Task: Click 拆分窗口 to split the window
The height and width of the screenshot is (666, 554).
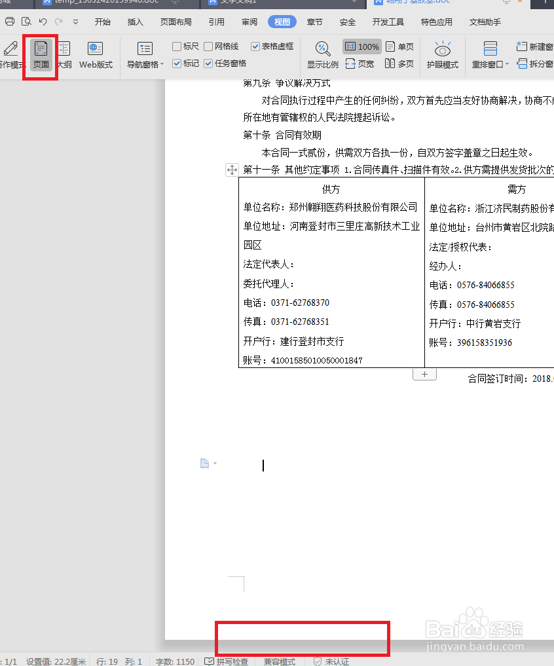Action: point(535,64)
